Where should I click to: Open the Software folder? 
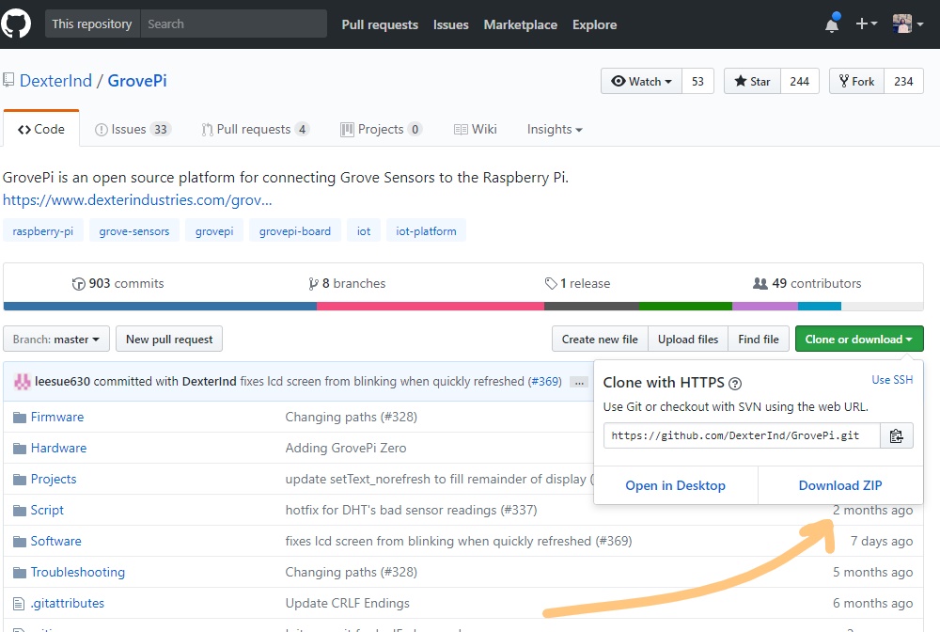(55, 541)
